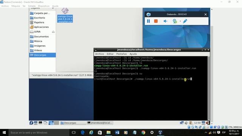Close the recording toolbar with X
Screen dimensions: 242x136
205,14
